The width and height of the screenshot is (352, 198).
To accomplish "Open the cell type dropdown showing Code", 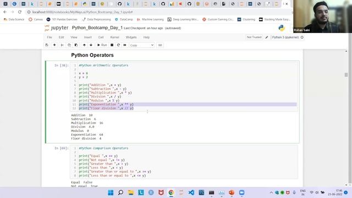I will pyautogui.click(x=142, y=45).
